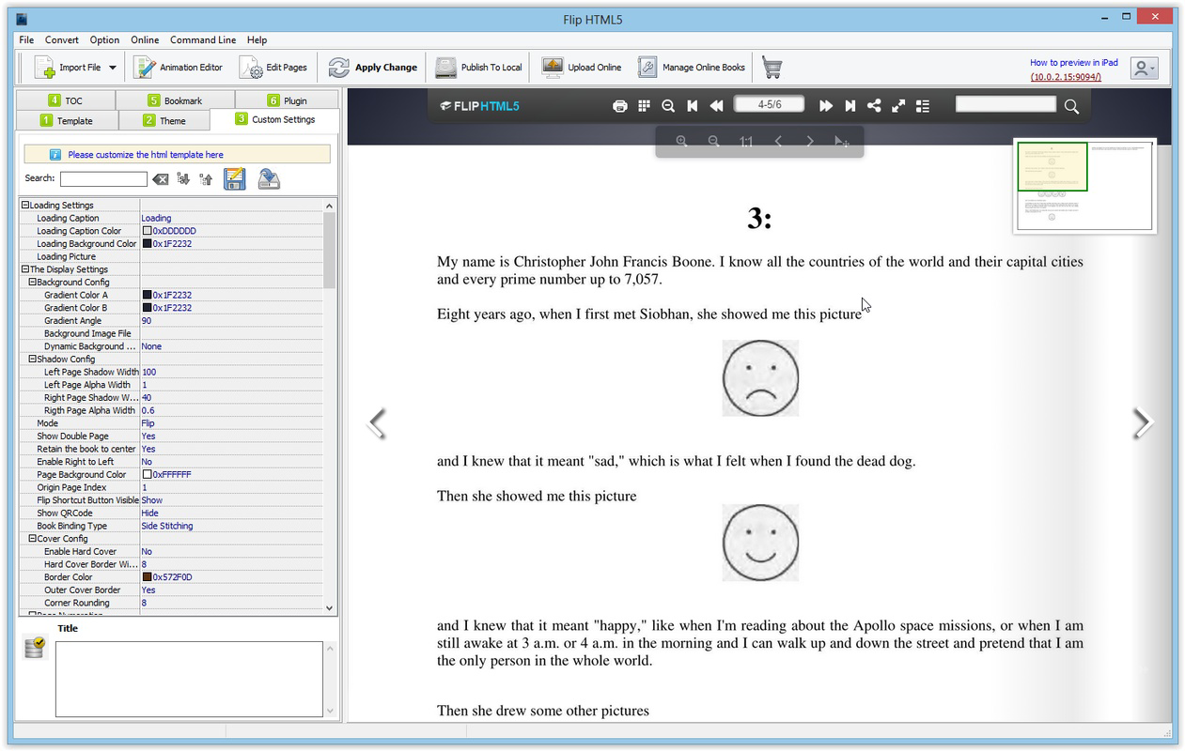The height and width of the screenshot is (751, 1185).
Task: Clear the settings search with the X icon
Action: pyautogui.click(x=161, y=179)
